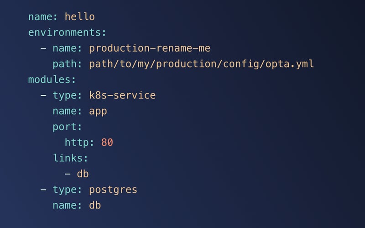365x228 pixels.
Task: Click the "postgres" type value
Action: [113, 189]
